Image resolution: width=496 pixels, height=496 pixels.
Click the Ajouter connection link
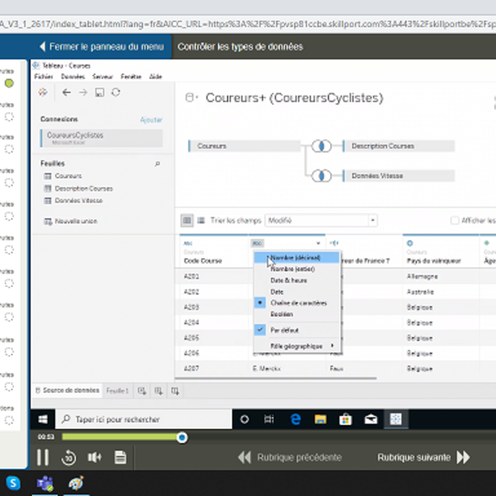[x=151, y=120]
